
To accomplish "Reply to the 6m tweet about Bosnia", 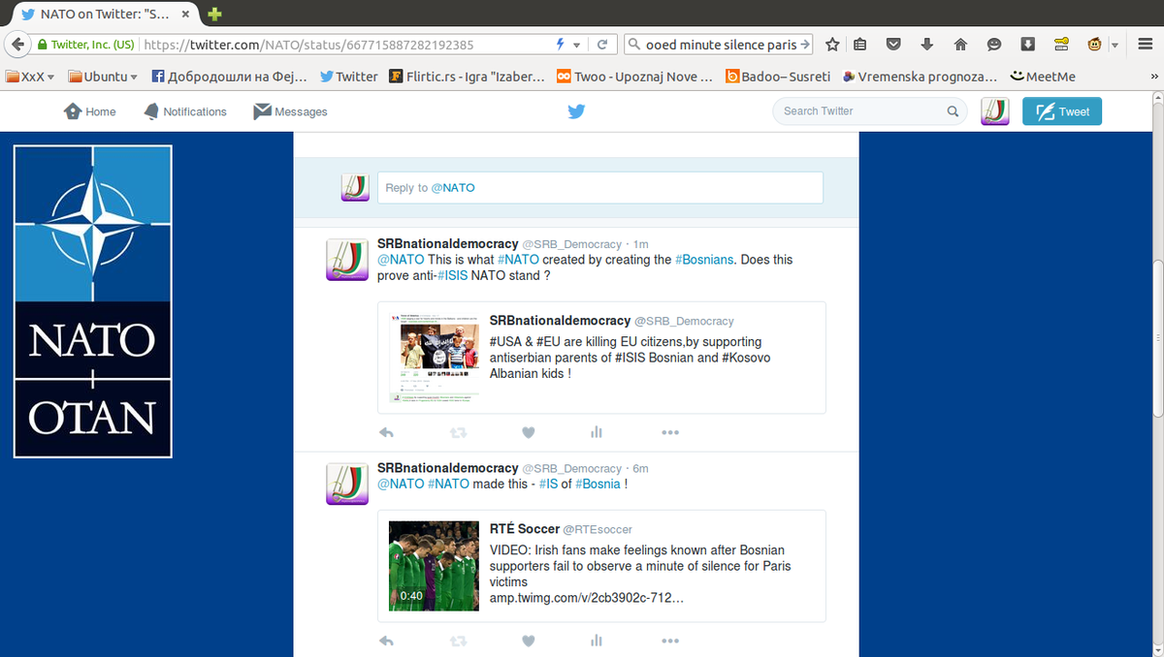I will tap(386, 641).
